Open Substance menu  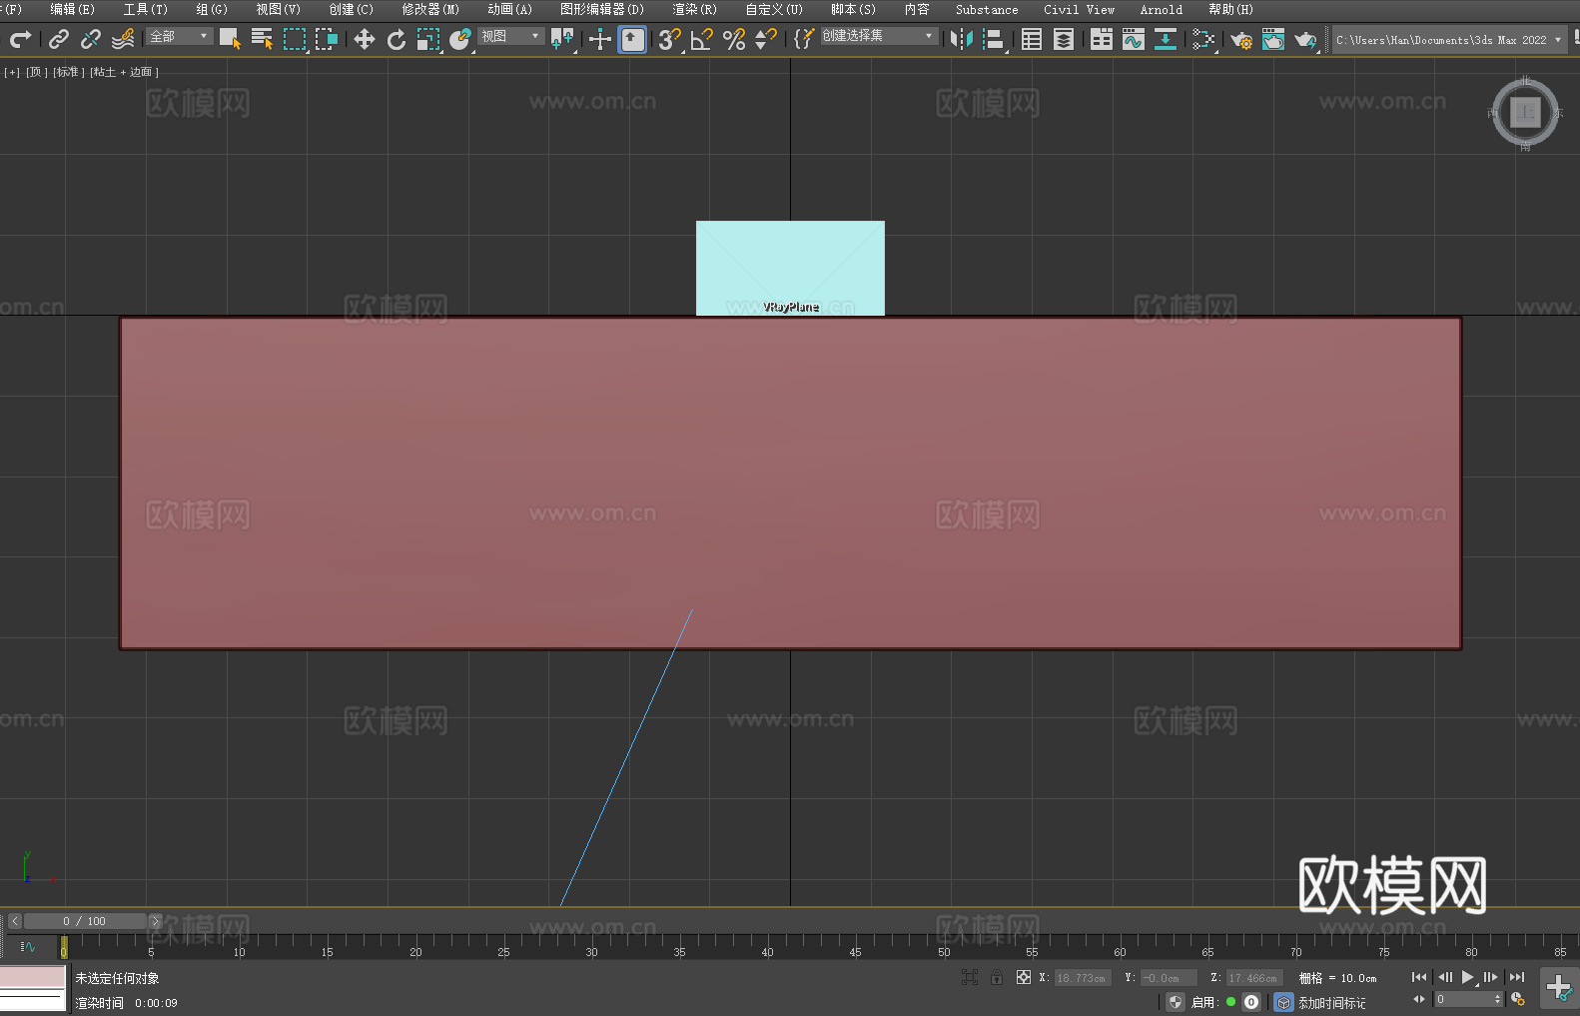987,10
